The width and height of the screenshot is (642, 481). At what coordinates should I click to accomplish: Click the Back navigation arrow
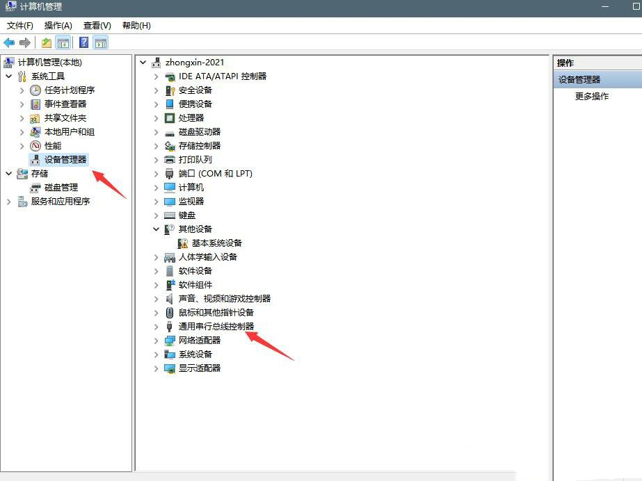coord(9,42)
